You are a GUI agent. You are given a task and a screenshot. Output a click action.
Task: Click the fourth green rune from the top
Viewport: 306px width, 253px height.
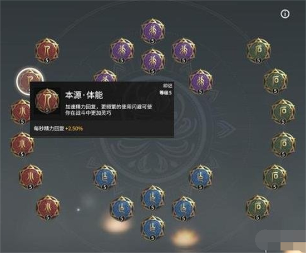[283, 145]
